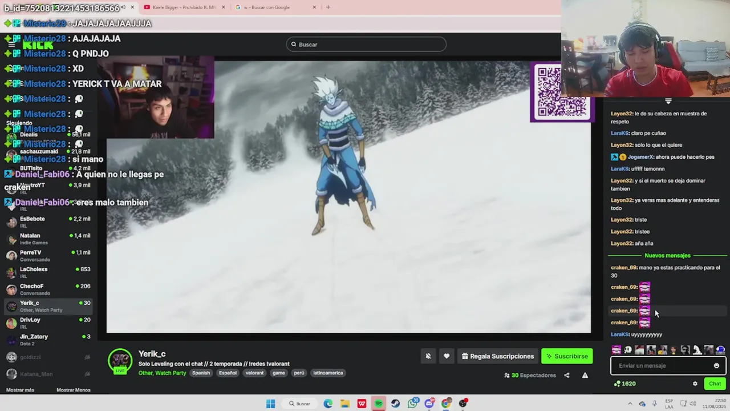730x411 pixels.
Task: Open the offline goldizzi channel
Action: tap(48, 357)
